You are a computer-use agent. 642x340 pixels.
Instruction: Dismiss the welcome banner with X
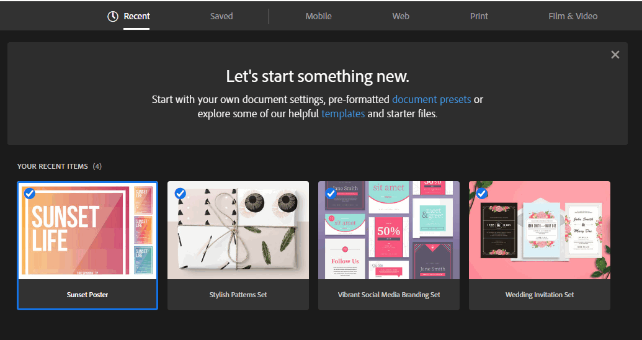pos(615,55)
